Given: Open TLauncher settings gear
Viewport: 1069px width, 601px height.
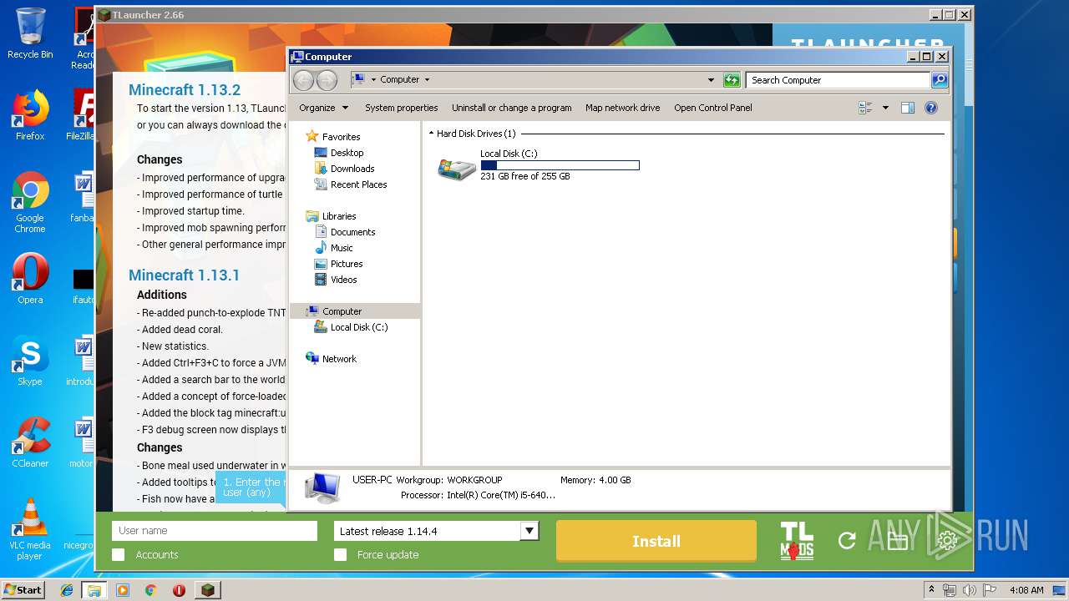Looking at the screenshot, I should click(x=947, y=541).
